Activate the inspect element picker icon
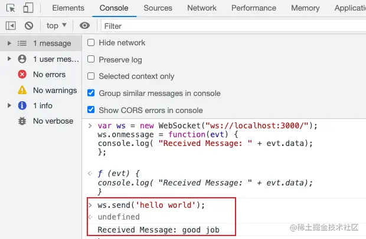 coord(11,8)
